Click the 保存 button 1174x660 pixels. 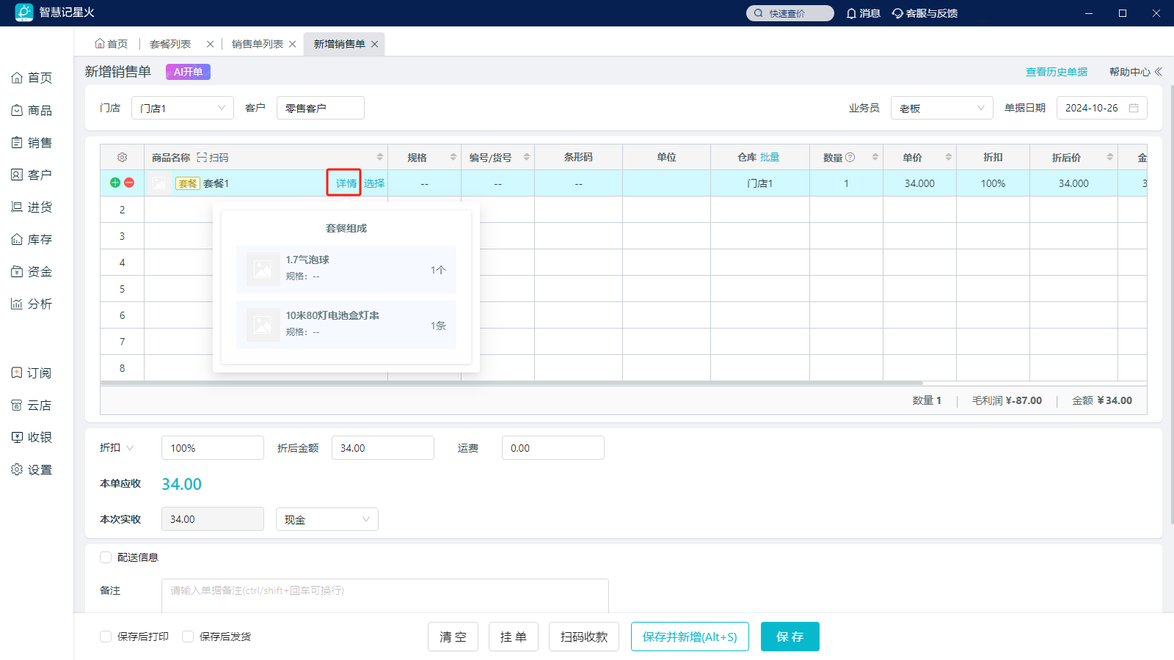coord(790,637)
